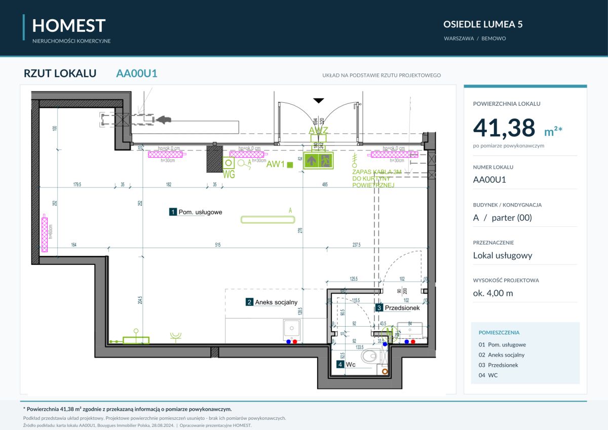Click the orange circle drain symbol in Wc
The height and width of the screenshot is (430, 608).
385,371
